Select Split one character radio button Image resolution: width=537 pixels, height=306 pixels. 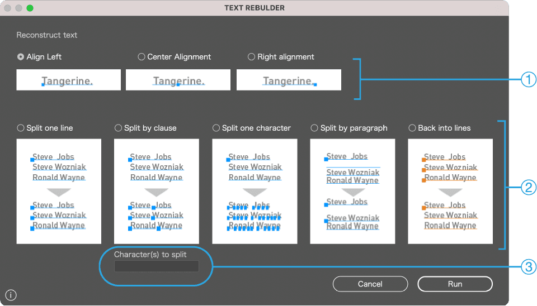tap(216, 128)
